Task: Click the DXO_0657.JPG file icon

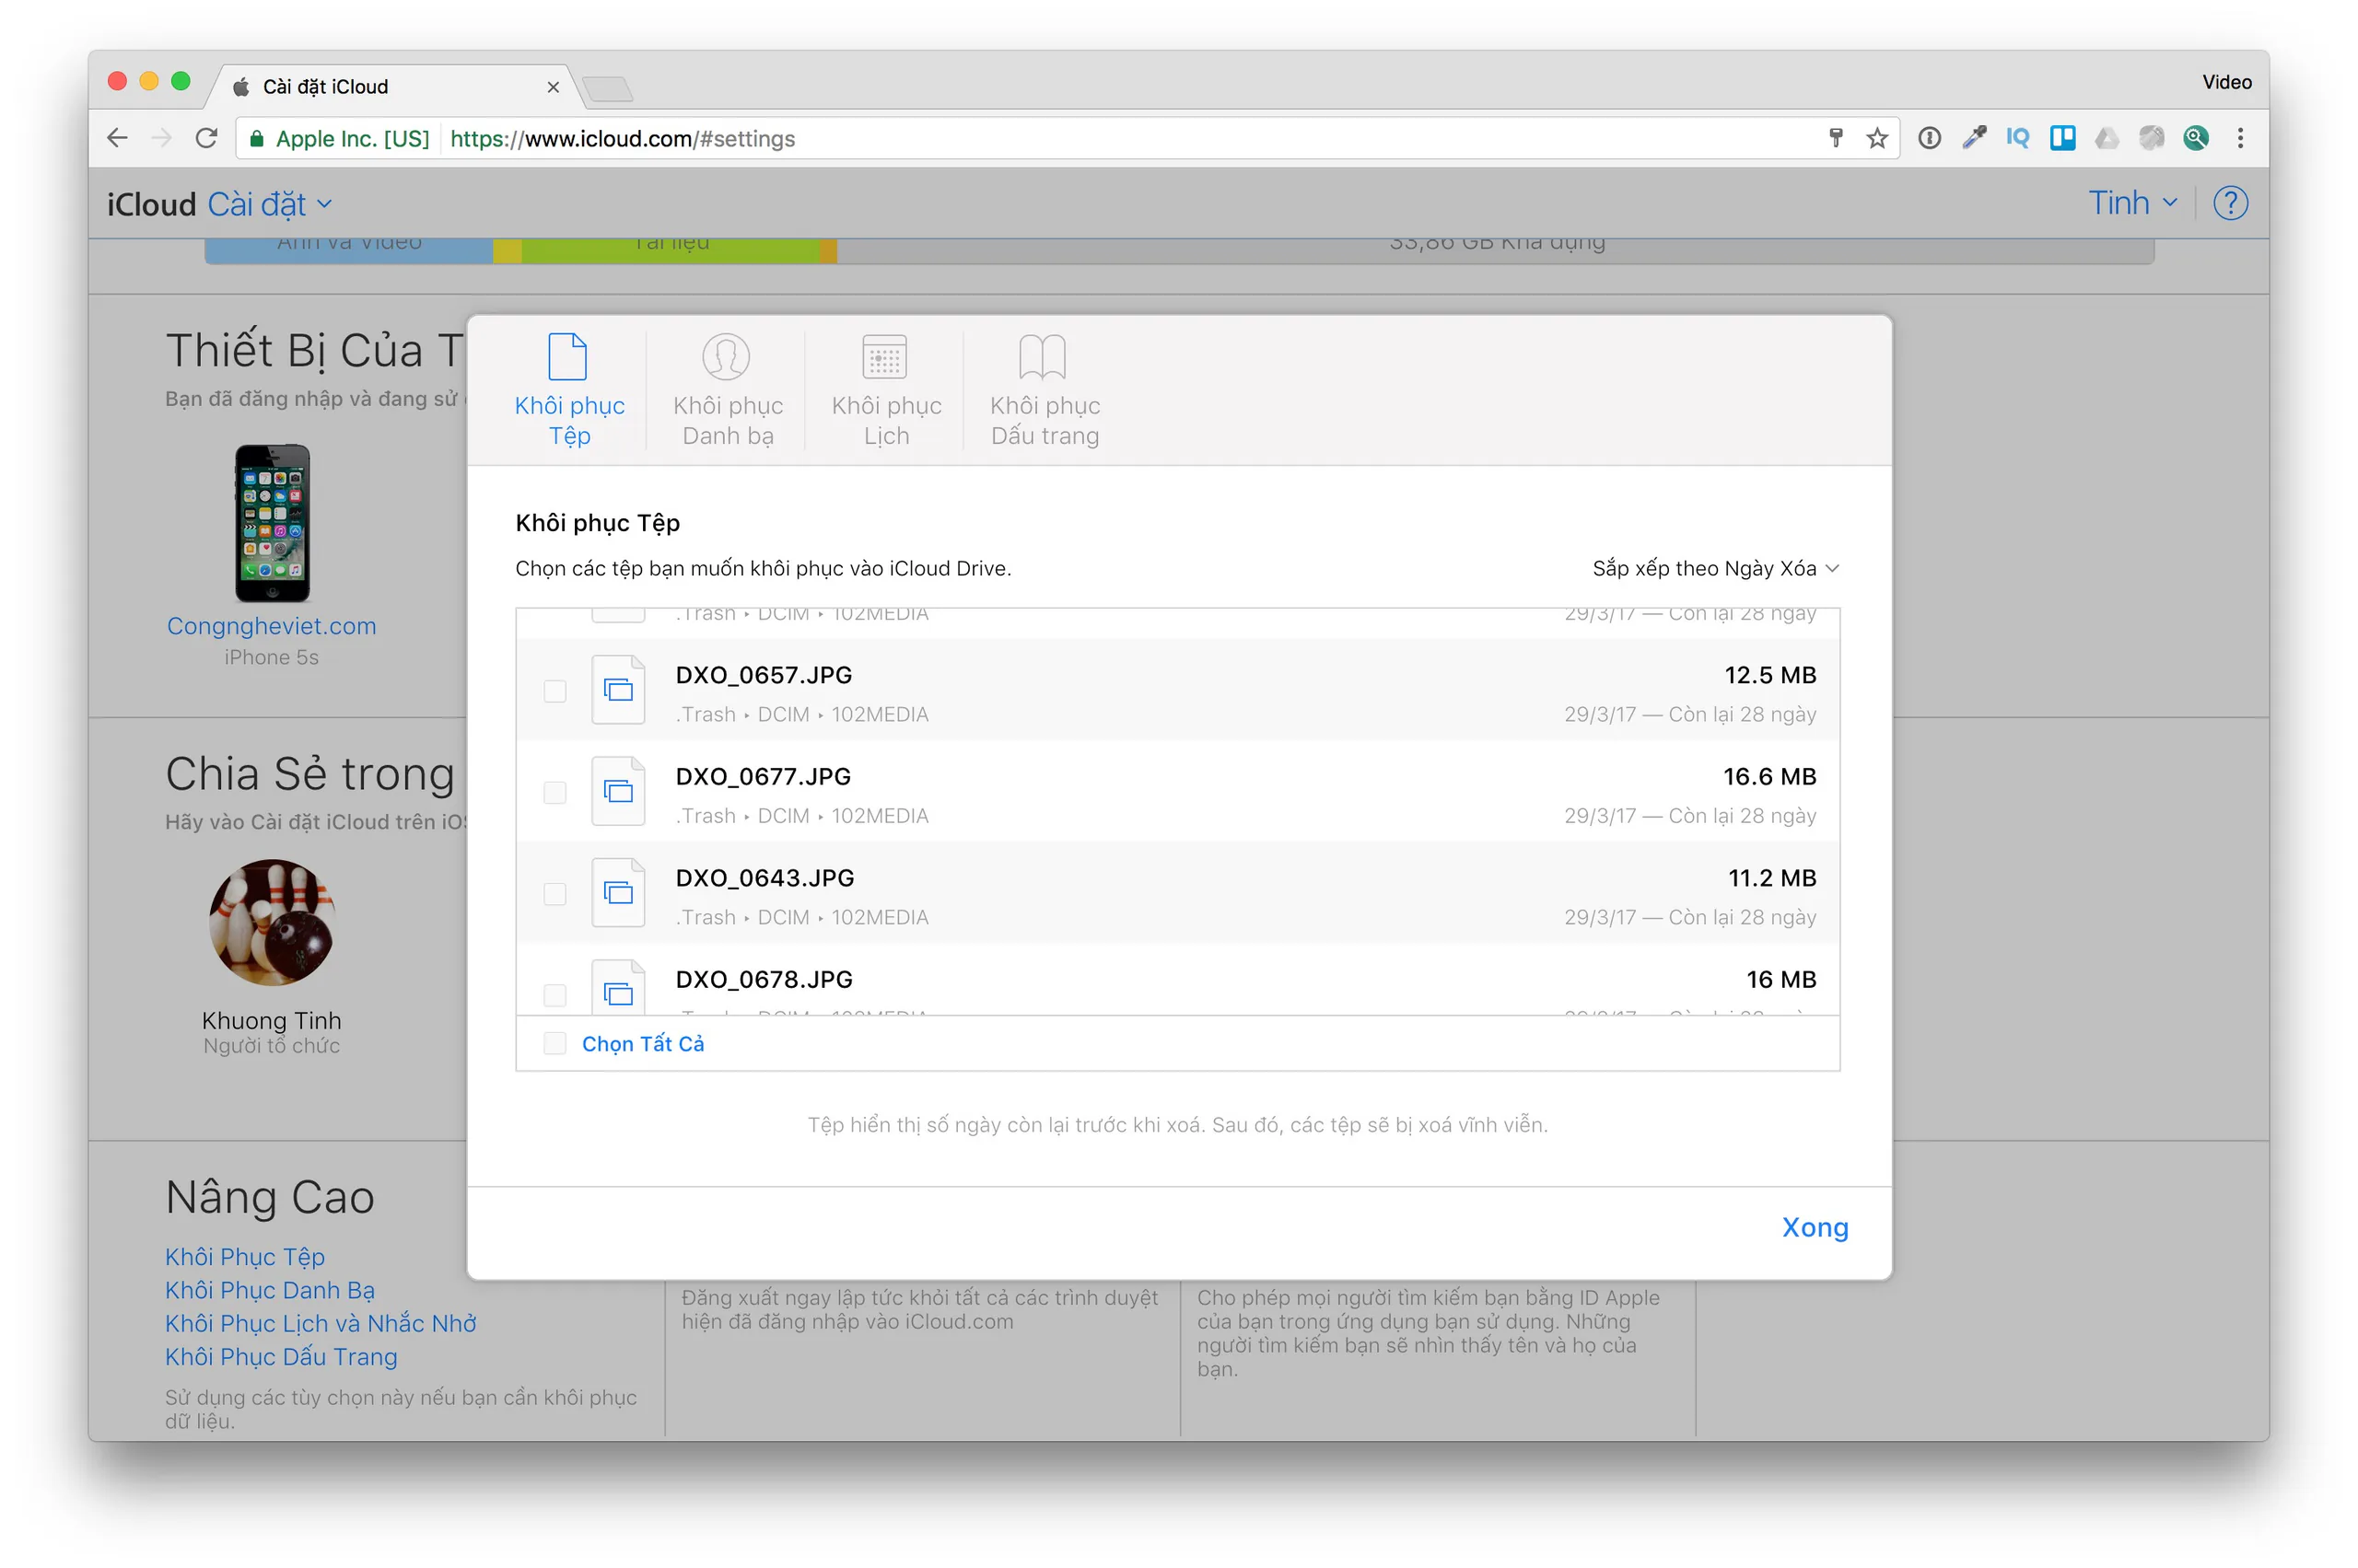Action: click(617, 690)
